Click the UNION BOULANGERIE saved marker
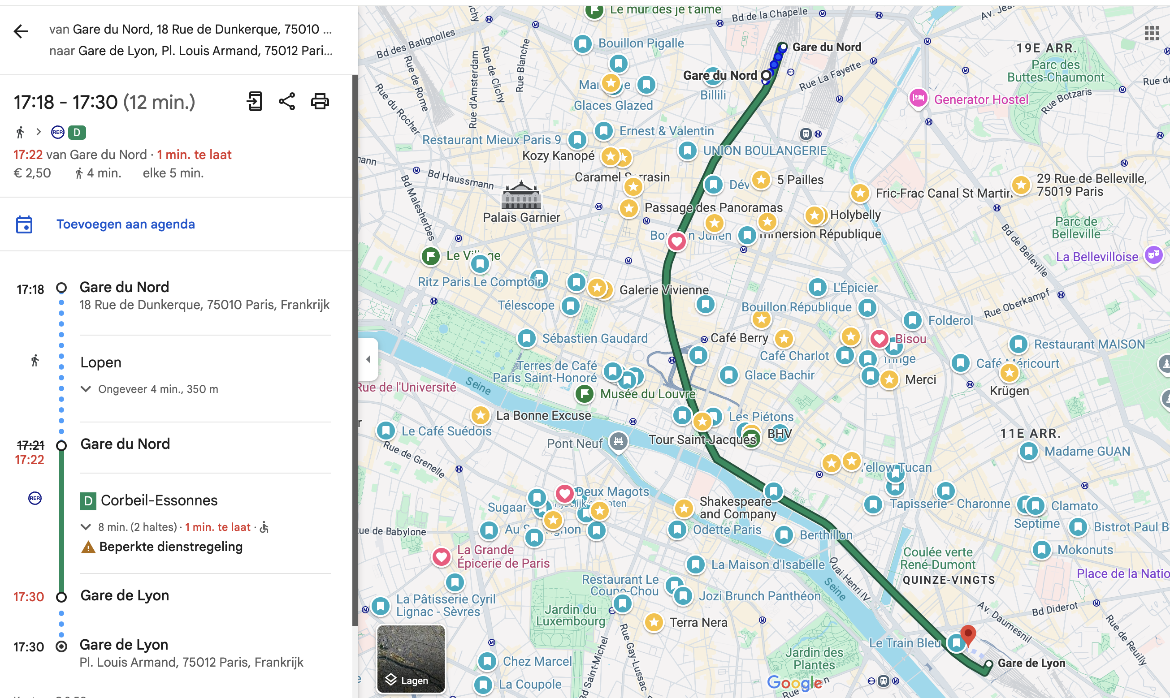 [x=687, y=151]
